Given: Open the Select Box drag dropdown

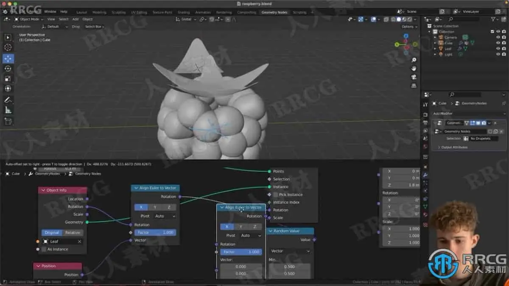Looking at the screenshot, I should [95, 26].
